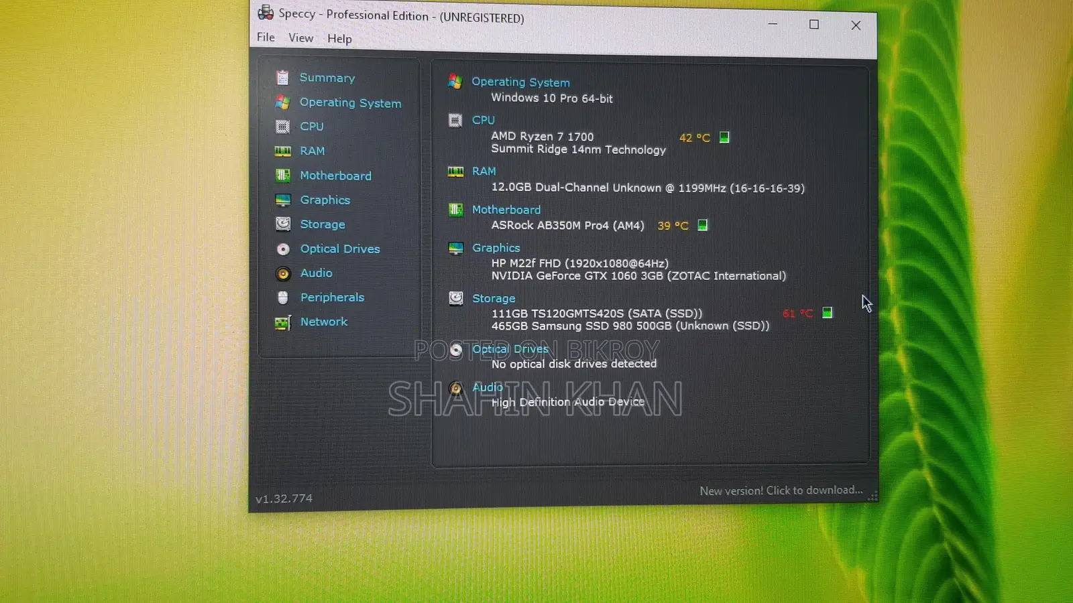Viewport: 1073px width, 603px height.
Task: Click the Peripherals mouse sidebar icon
Action: pos(283,297)
